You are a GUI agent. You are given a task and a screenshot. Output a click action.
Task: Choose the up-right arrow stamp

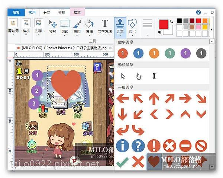[170, 98]
